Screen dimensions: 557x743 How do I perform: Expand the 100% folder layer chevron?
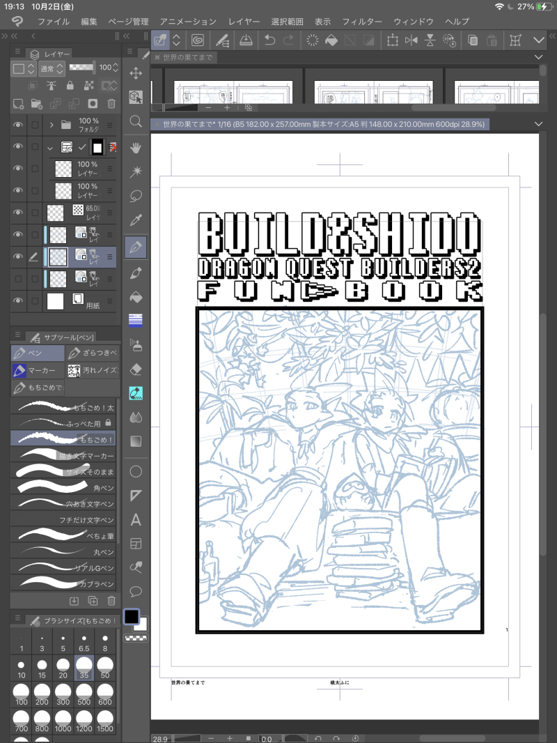point(51,125)
